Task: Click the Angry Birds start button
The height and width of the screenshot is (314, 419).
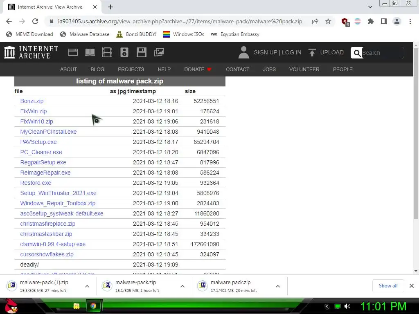Action: (x=11, y=306)
